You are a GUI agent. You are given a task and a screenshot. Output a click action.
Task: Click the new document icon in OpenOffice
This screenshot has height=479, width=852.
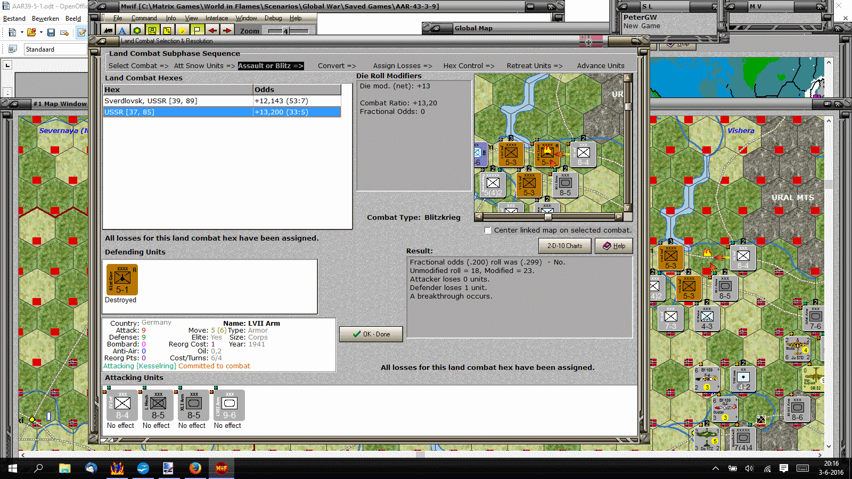point(12,32)
